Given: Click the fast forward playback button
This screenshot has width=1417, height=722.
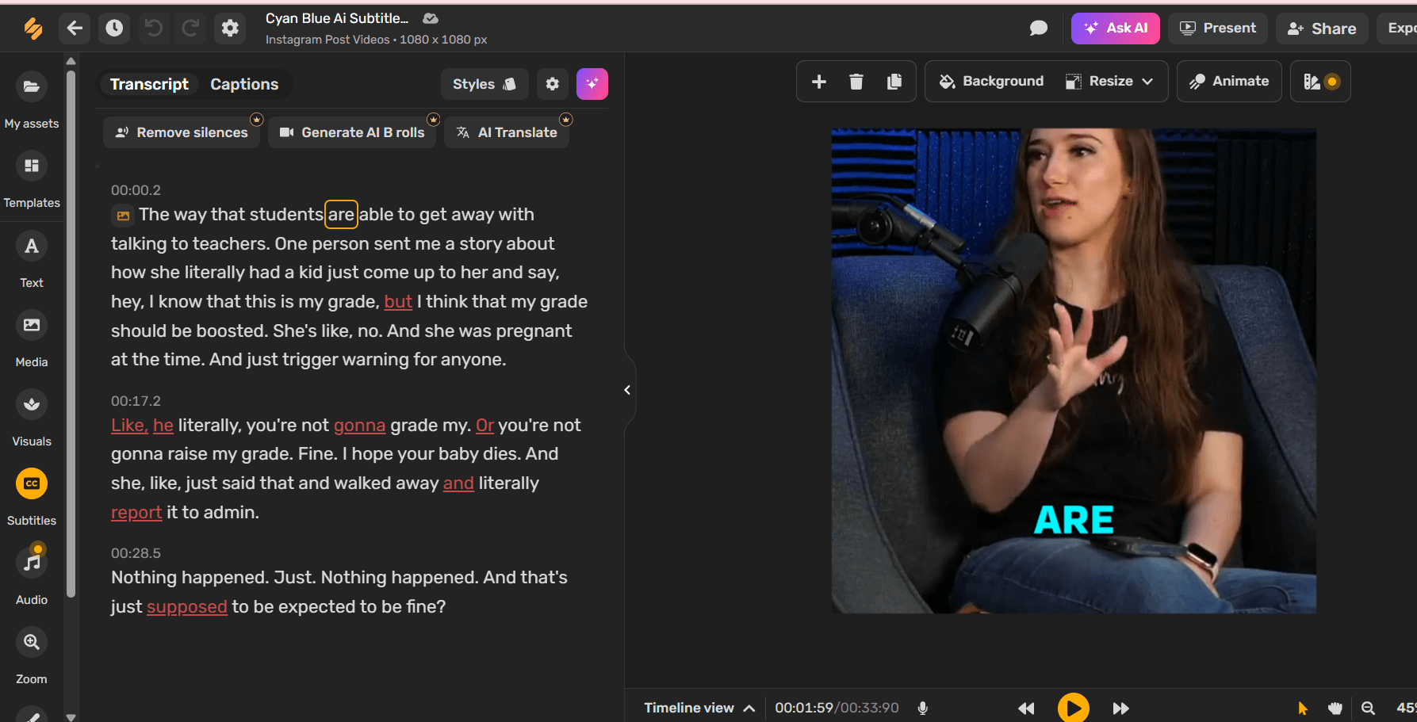Looking at the screenshot, I should [1120, 708].
